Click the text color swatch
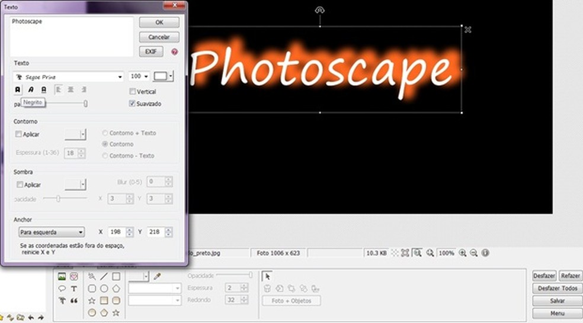This screenshot has width=583, height=323. coord(161,76)
